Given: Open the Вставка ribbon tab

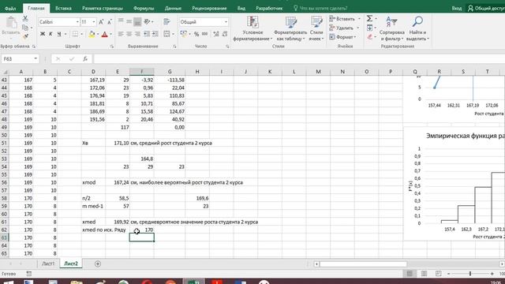Looking at the screenshot, I should point(63,9).
